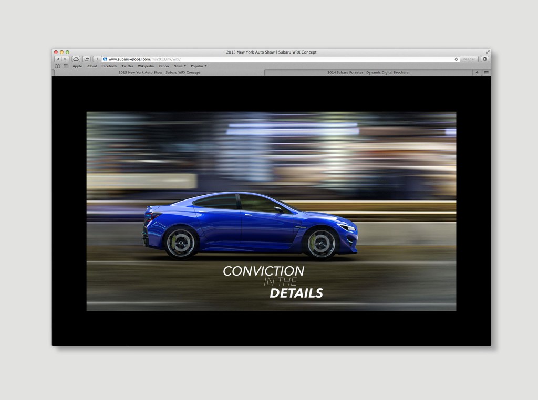Viewport: 538px width, 400px height.
Task: Open the Twitter bookmark
Action: tap(127, 66)
